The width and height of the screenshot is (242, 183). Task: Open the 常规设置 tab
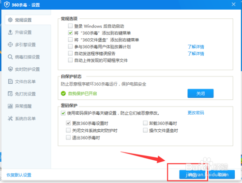[28, 20]
